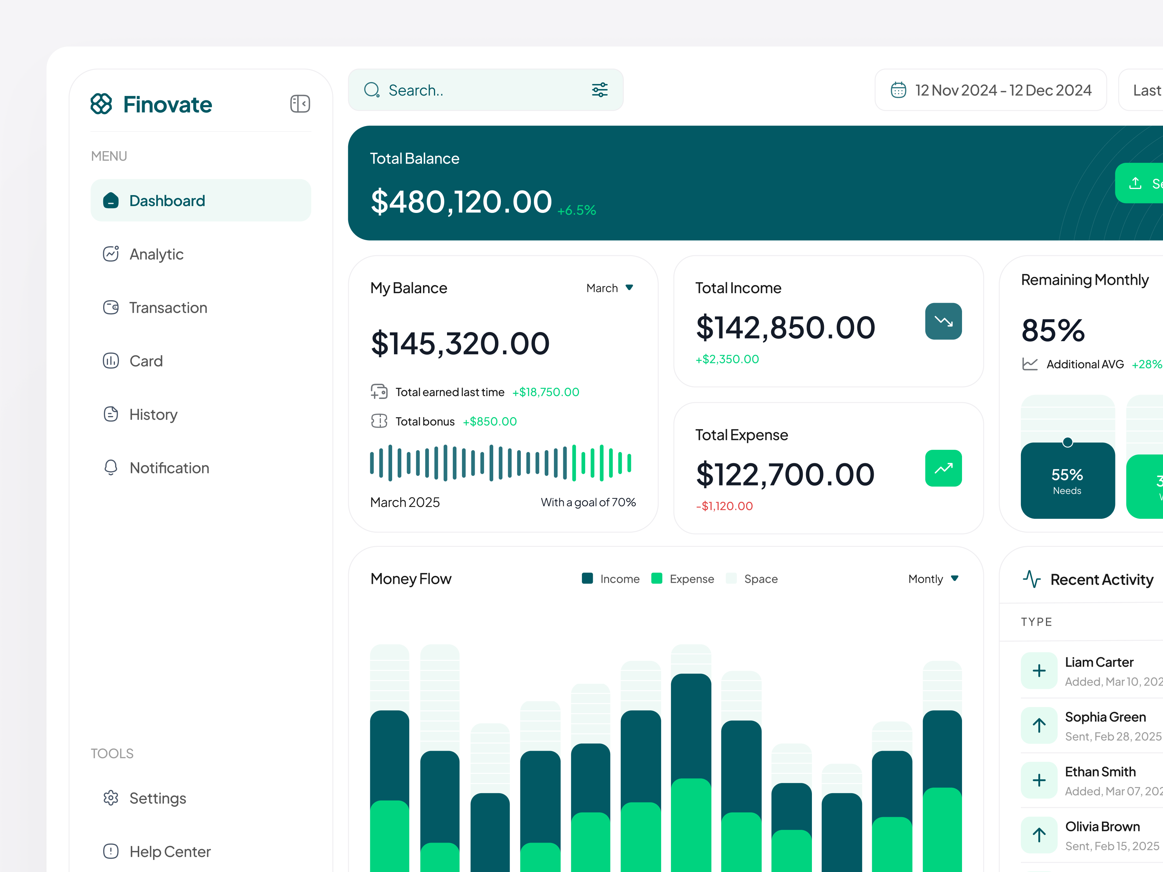Collapse the sidebar with the panel icon

coord(300,104)
